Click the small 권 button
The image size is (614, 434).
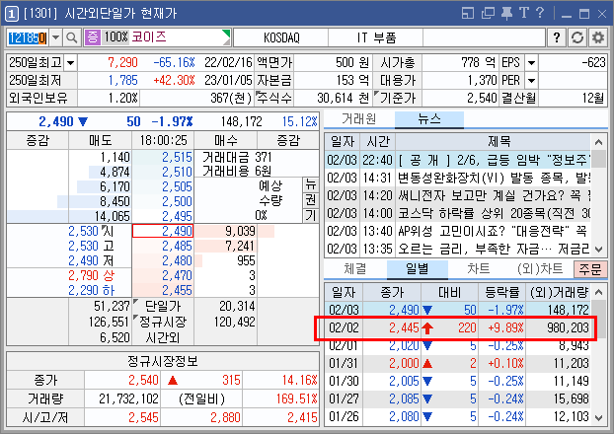tap(311, 199)
